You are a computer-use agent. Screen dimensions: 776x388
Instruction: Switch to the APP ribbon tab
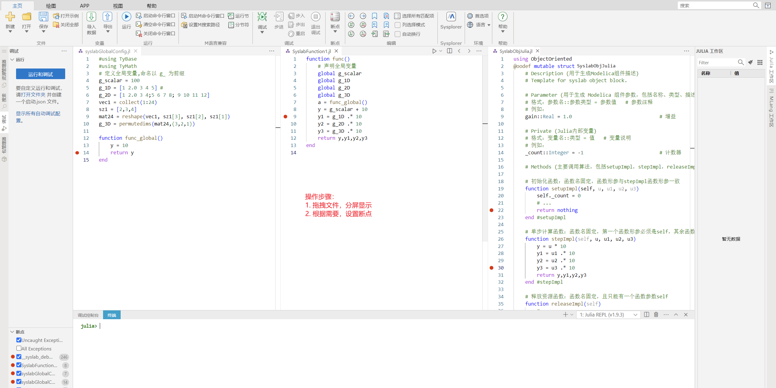[x=85, y=6]
